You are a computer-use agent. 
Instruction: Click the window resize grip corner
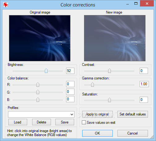(x=152, y=137)
